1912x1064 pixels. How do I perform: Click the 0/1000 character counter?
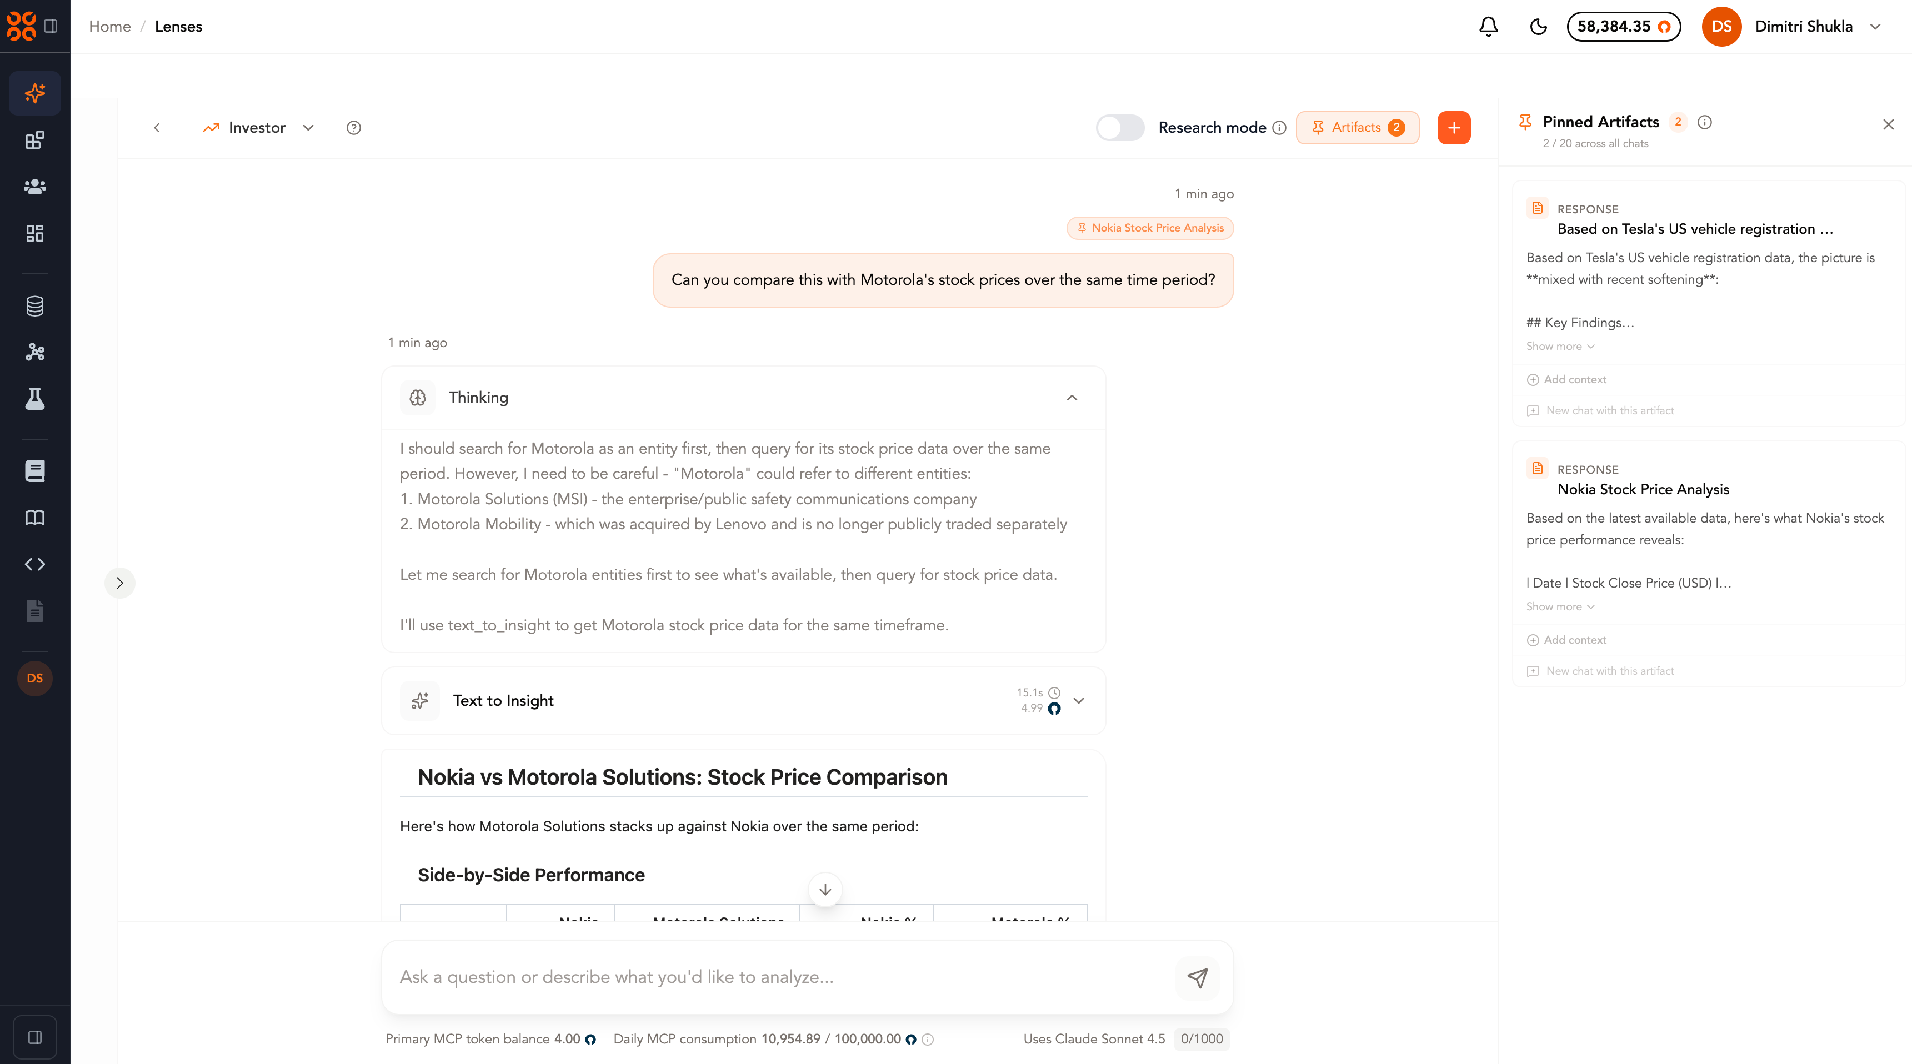(1202, 1040)
